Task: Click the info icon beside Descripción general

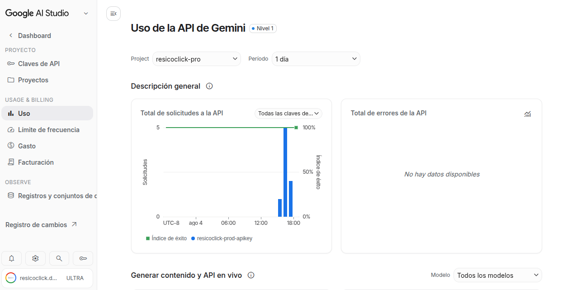Action: (x=209, y=86)
